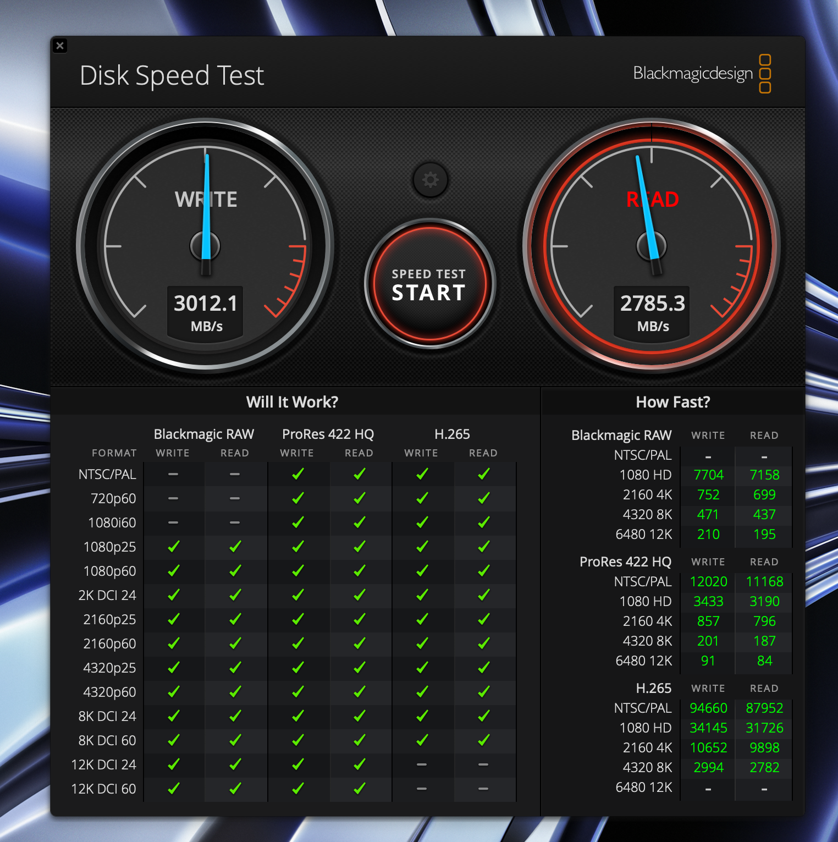Click the Speed Test Start button
Screen dimensions: 838x842
(429, 284)
